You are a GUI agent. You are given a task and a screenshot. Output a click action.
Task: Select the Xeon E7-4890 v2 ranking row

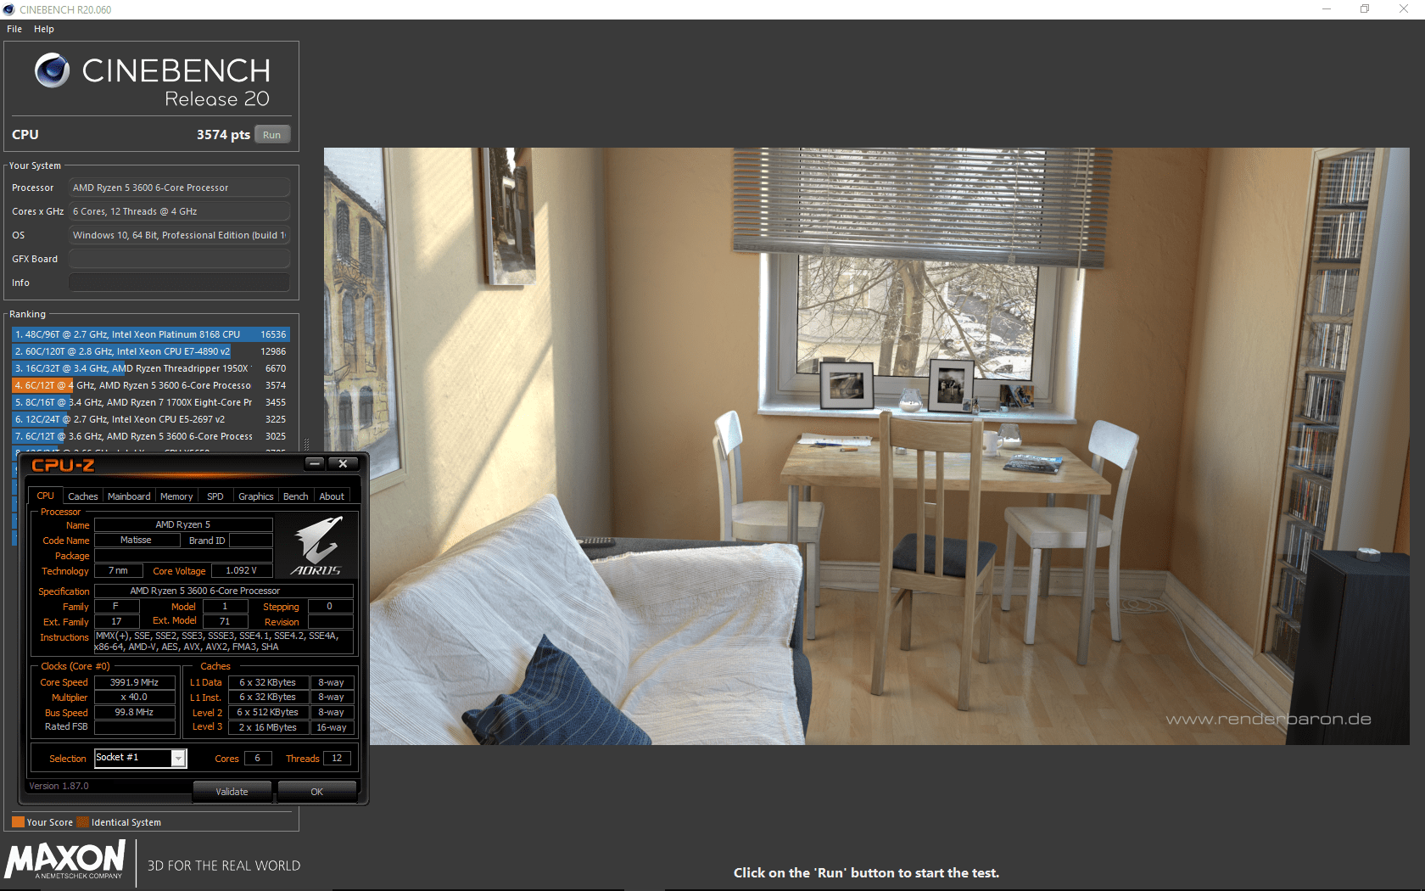point(151,351)
